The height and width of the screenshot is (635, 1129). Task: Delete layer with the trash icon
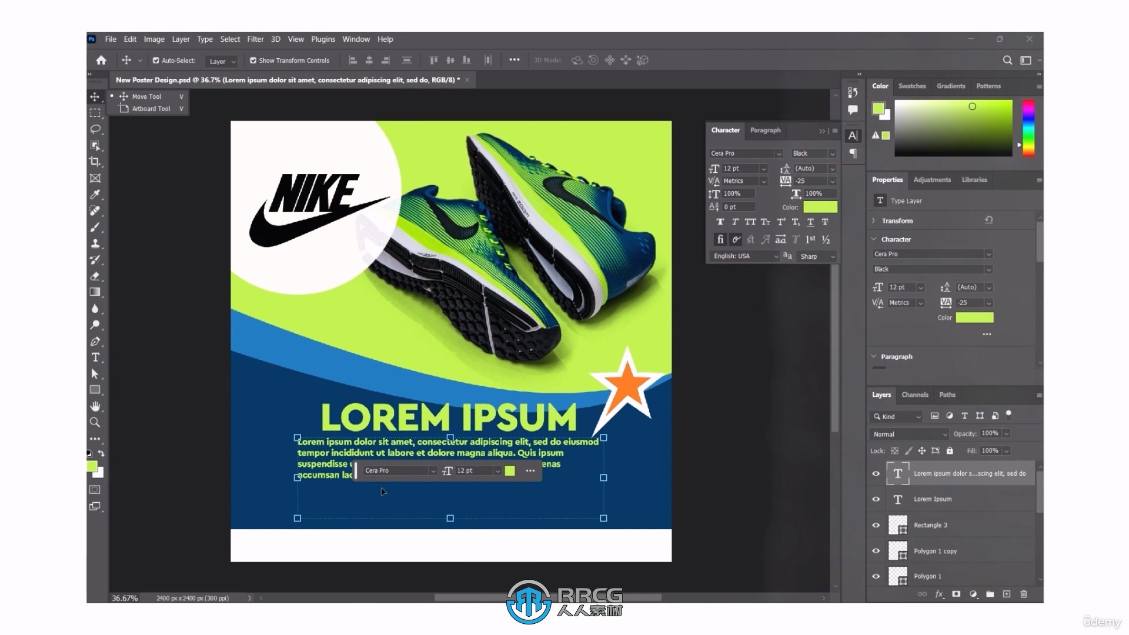click(x=1024, y=594)
